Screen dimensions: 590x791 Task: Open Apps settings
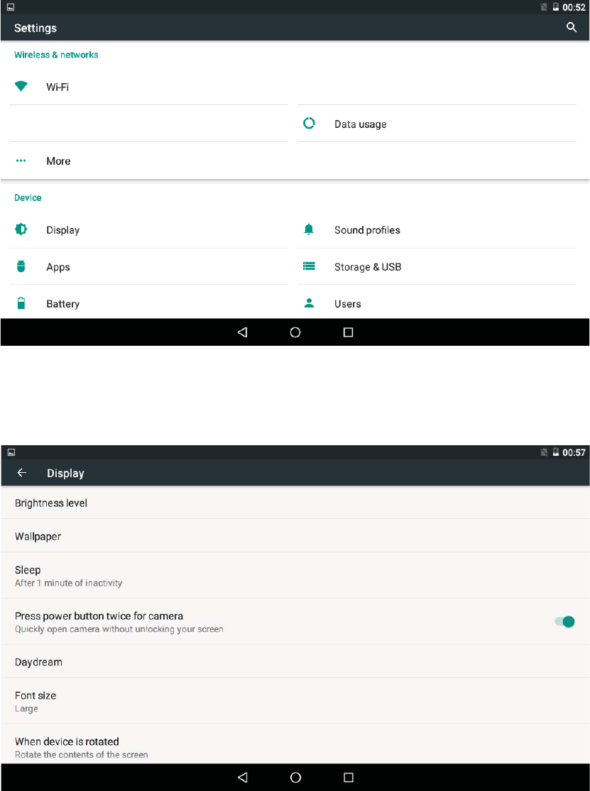point(149,266)
